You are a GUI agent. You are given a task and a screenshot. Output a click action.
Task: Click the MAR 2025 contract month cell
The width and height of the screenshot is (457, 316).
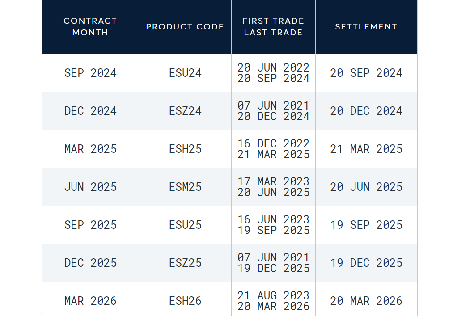pos(90,149)
